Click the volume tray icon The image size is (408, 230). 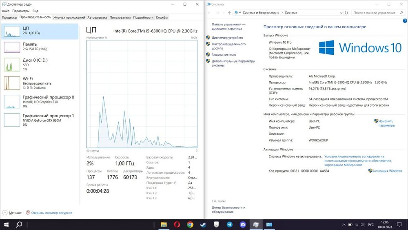pyautogui.click(x=363, y=225)
